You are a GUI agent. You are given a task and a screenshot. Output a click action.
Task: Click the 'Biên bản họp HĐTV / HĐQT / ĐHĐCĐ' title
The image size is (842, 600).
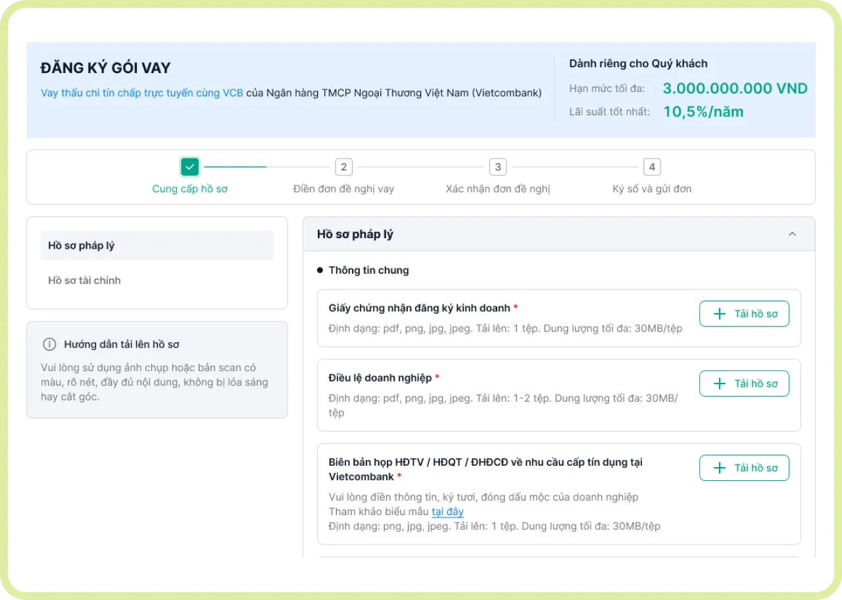(485, 469)
